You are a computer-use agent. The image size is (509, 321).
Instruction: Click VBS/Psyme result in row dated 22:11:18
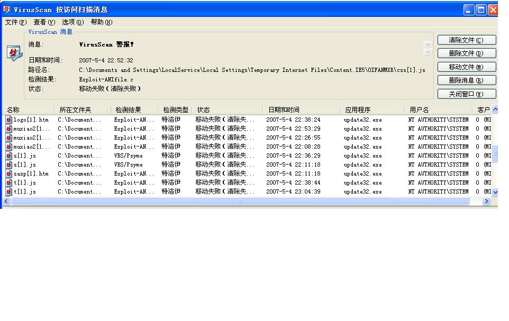pyautogui.click(x=128, y=164)
